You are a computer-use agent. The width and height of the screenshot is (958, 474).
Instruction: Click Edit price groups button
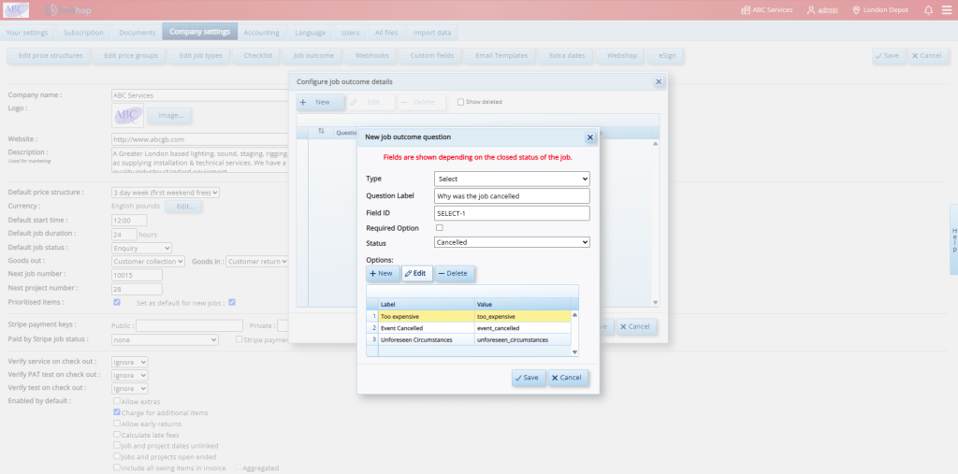click(x=130, y=55)
